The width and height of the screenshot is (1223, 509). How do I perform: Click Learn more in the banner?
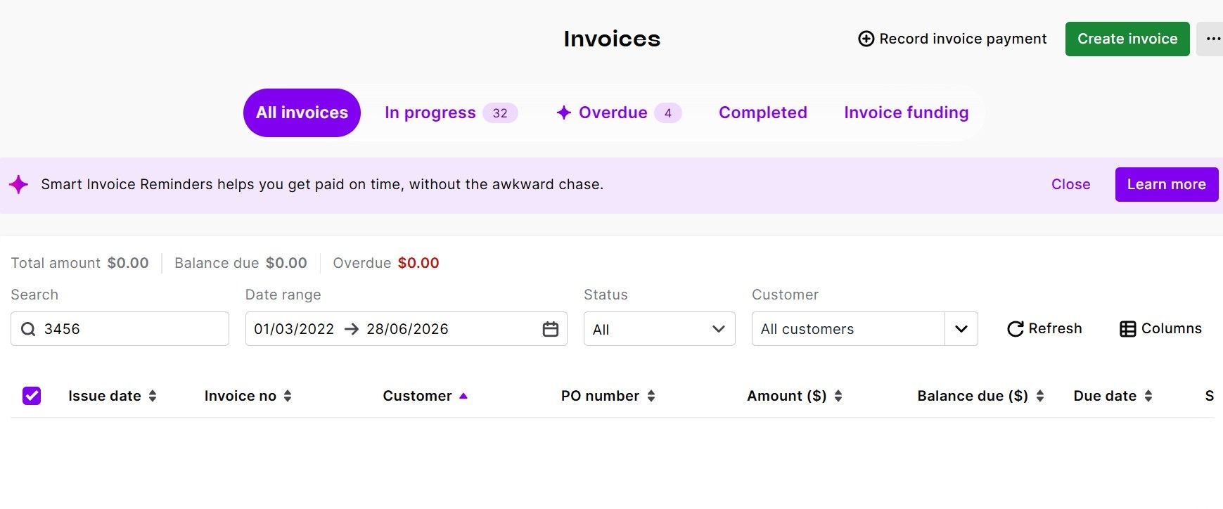(1167, 184)
